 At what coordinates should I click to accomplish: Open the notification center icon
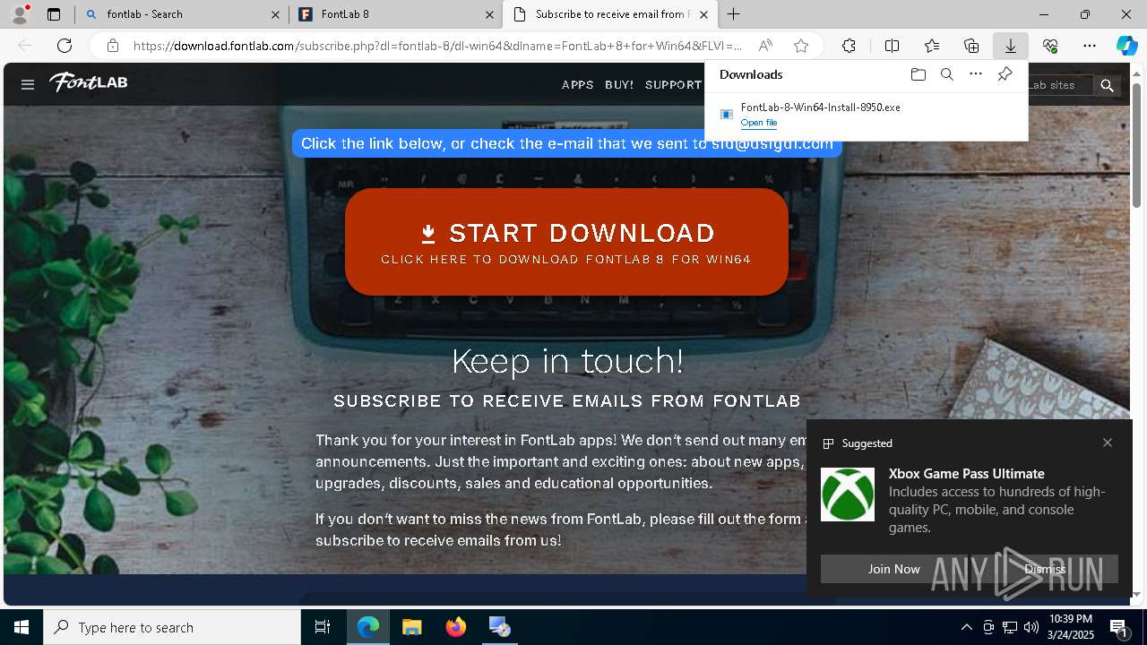tap(1118, 627)
